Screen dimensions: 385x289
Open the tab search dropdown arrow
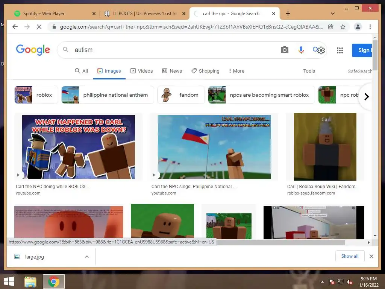333,14
